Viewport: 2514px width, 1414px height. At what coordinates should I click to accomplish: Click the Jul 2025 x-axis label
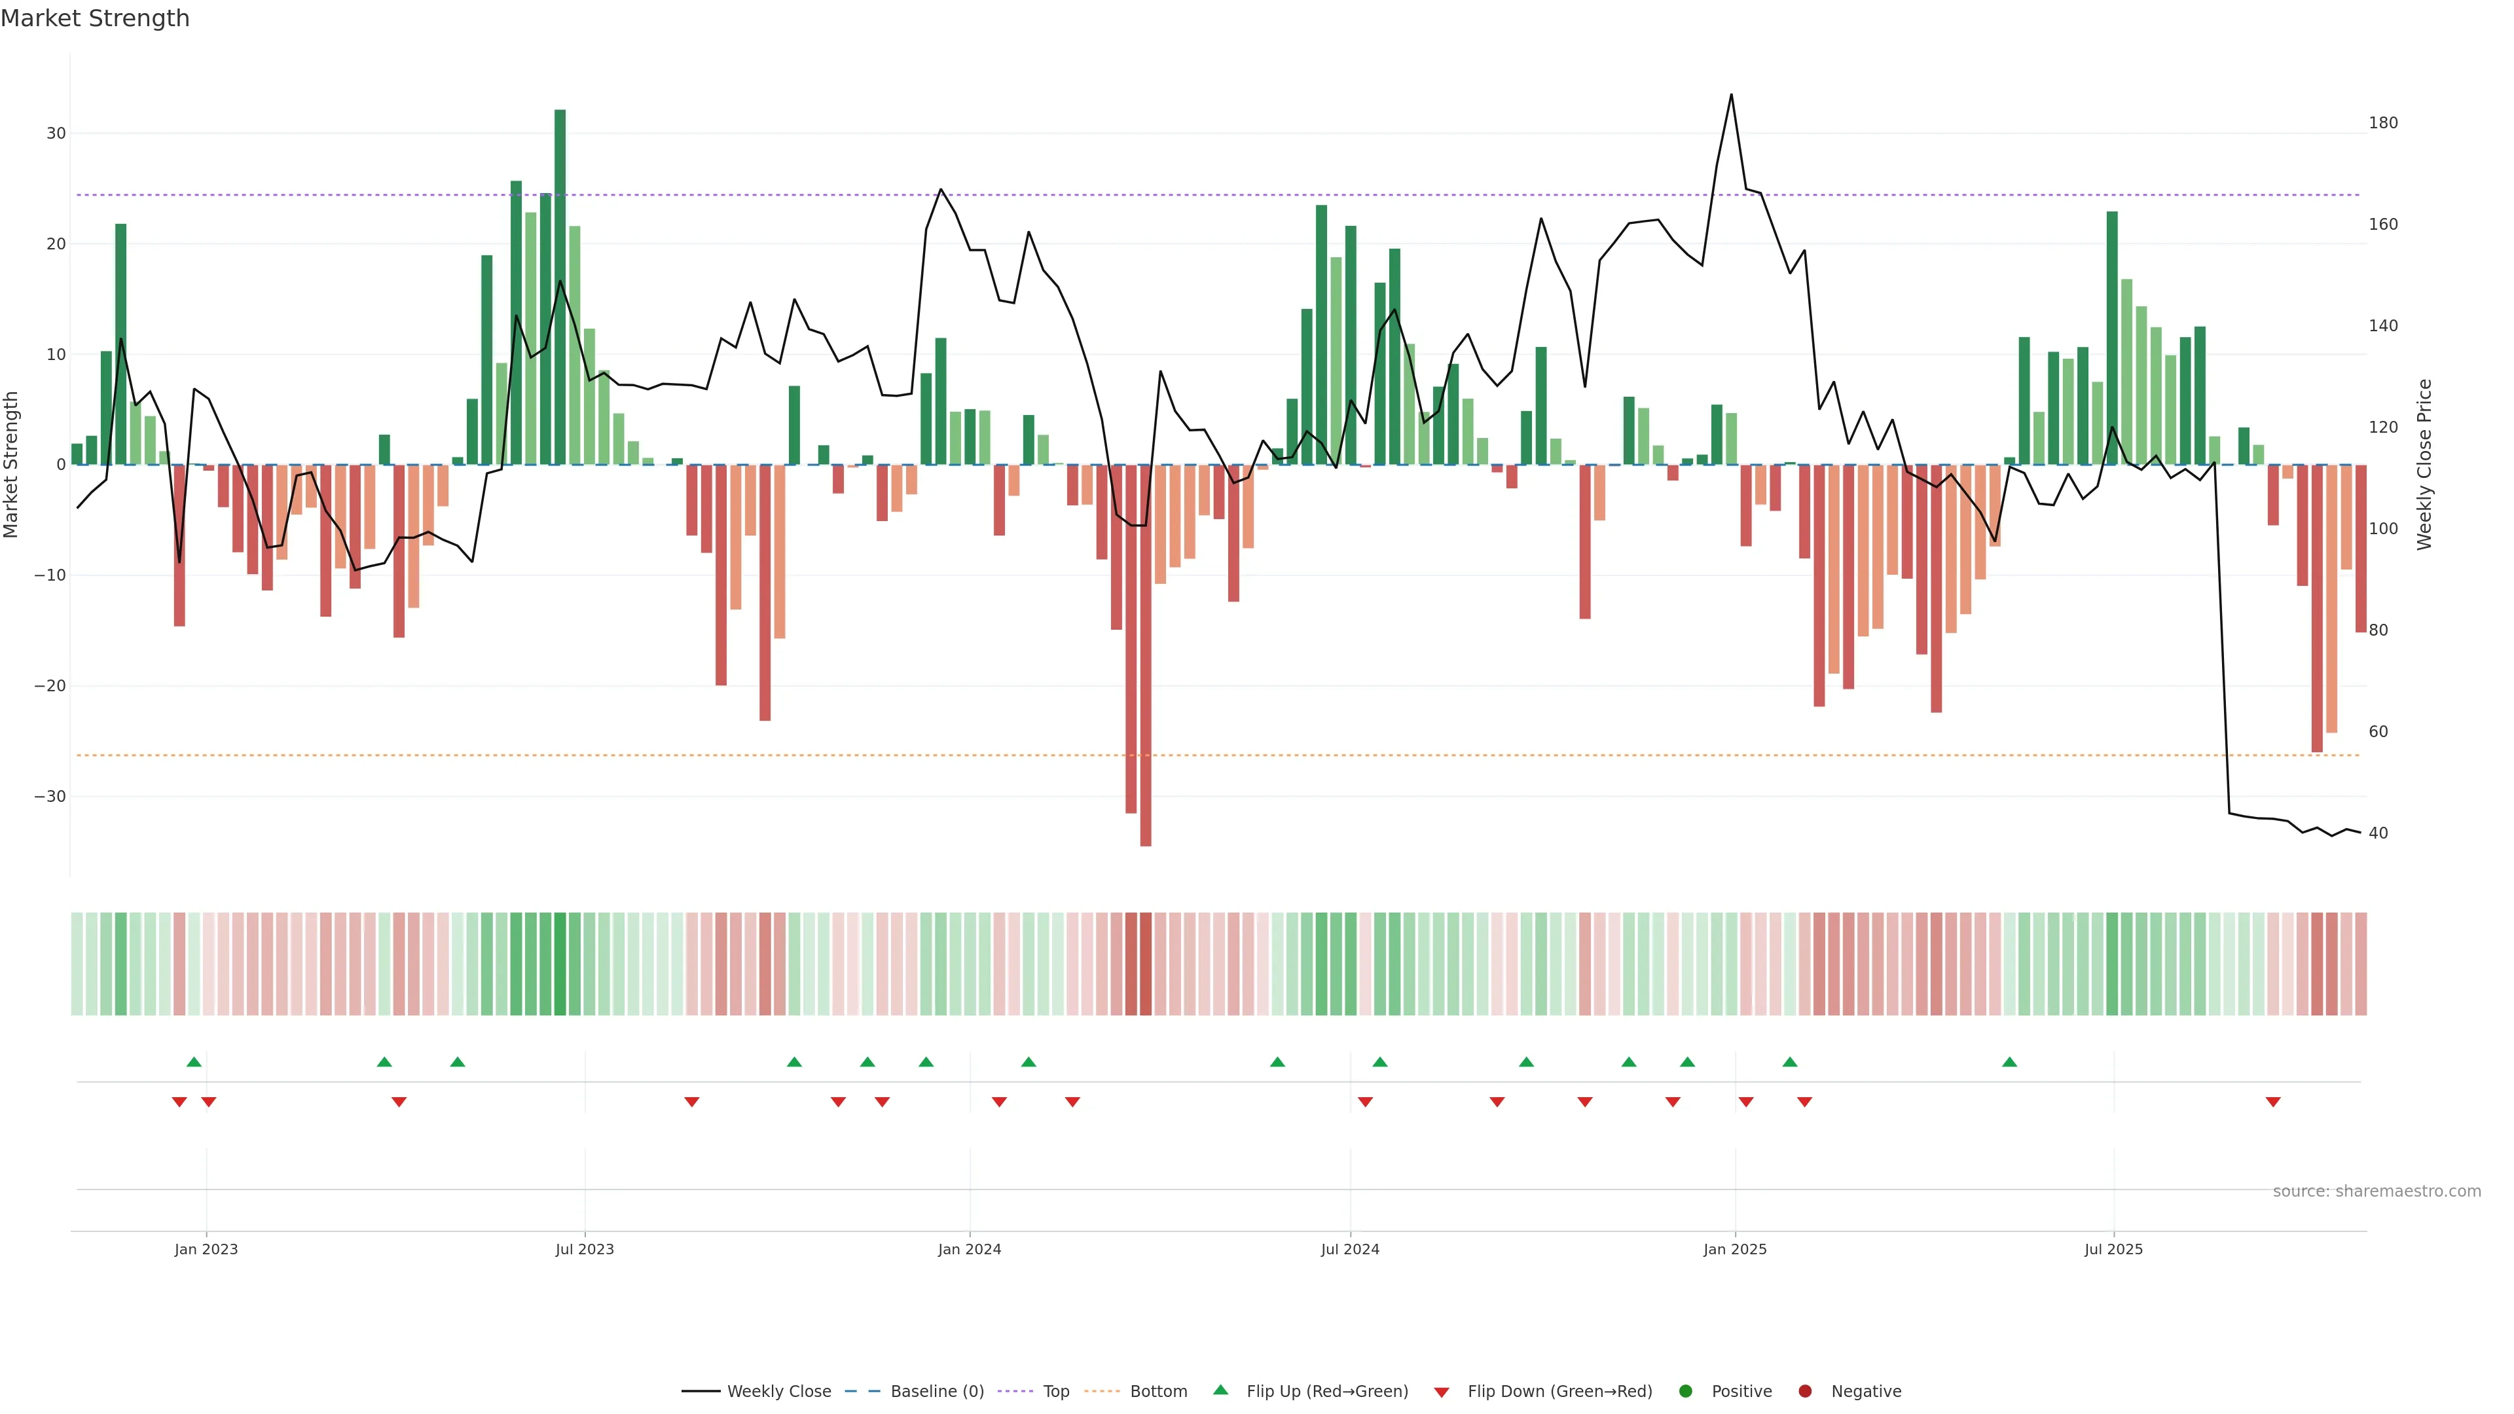pyautogui.click(x=2113, y=1249)
